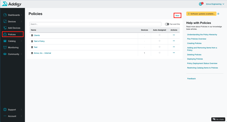Toggle the Top Level Only switch
227x122 pixels.
(167, 24)
